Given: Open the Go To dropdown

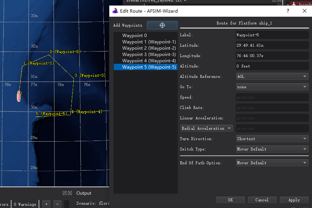Looking at the screenshot, I should coord(272,87).
